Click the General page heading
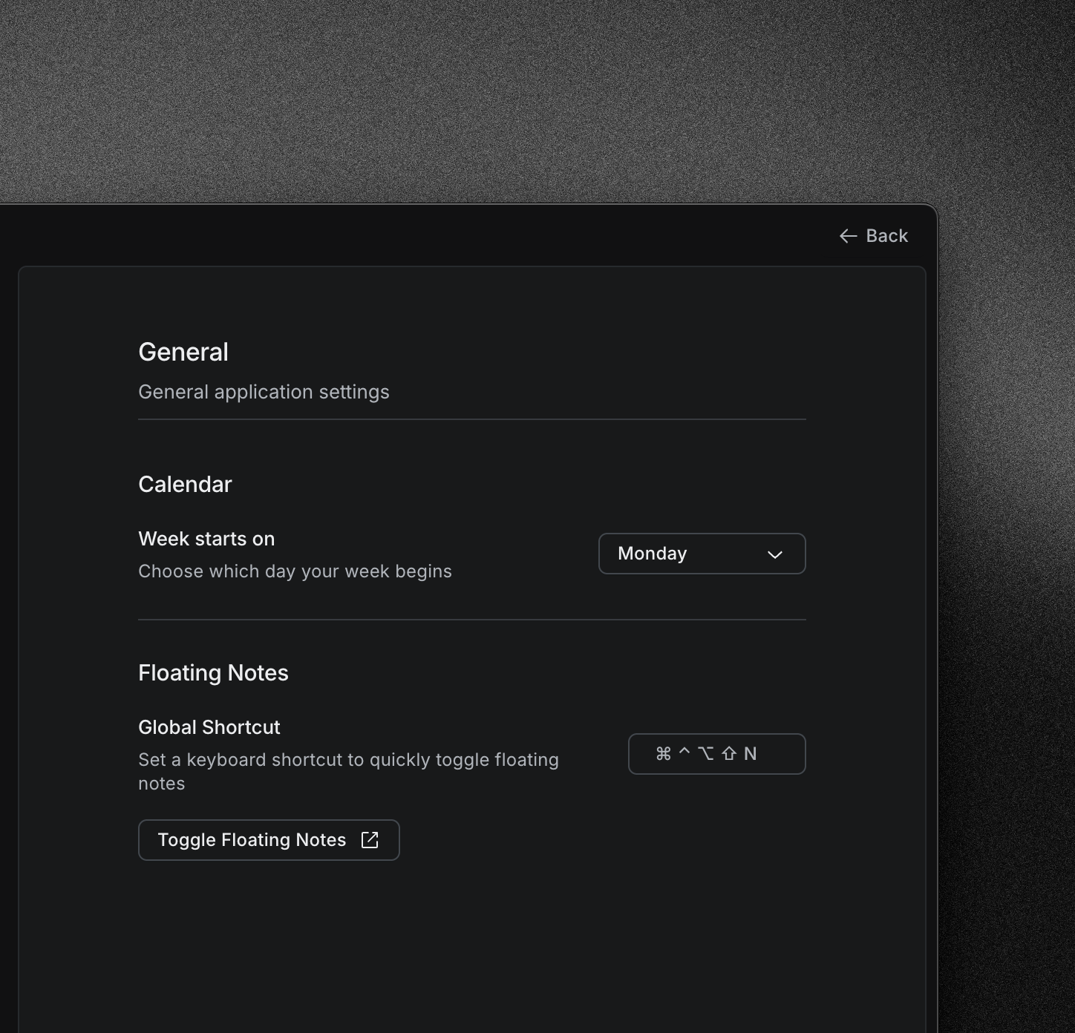 point(183,352)
